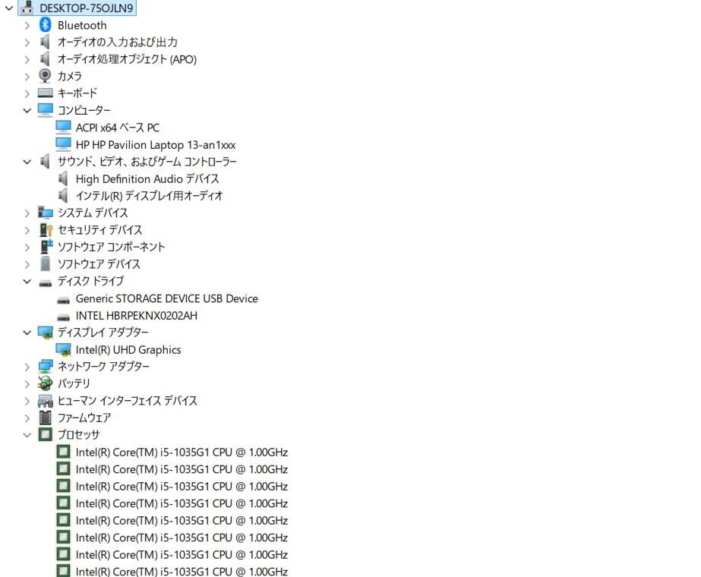
Task: Select the バッテリ label text
Action: (x=74, y=383)
